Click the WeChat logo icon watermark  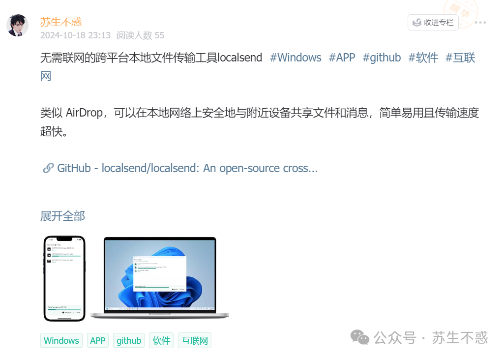click(x=359, y=337)
